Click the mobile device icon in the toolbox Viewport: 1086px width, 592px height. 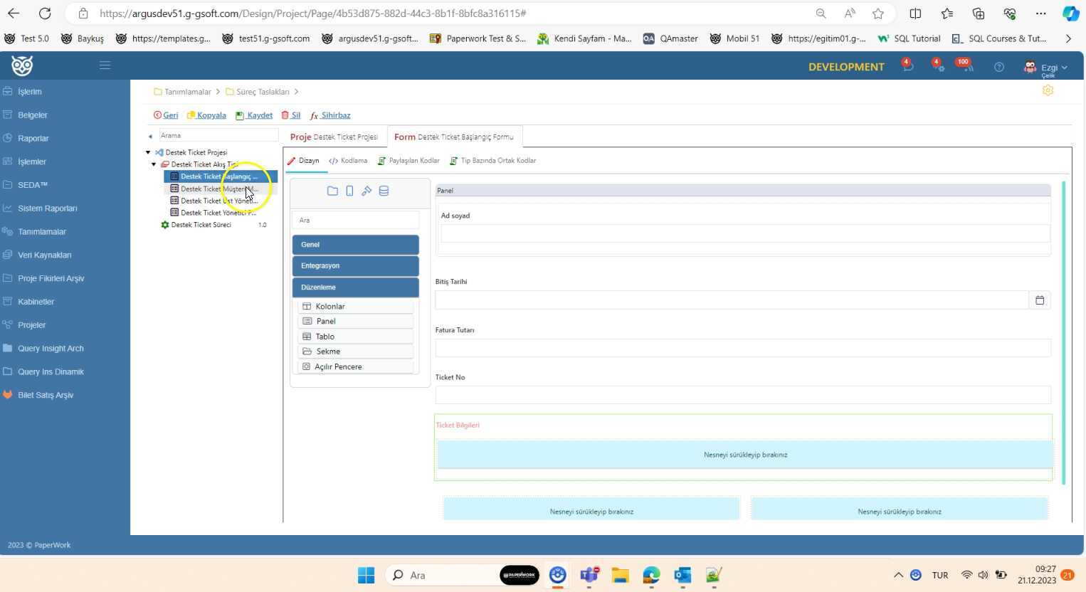(x=349, y=191)
